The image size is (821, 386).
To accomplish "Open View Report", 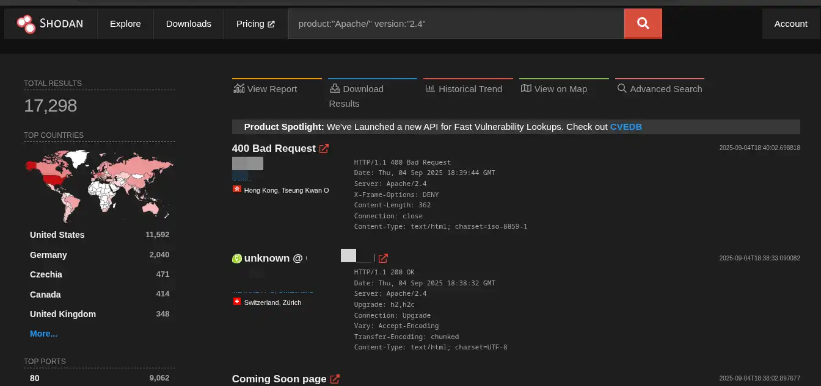I will [265, 89].
